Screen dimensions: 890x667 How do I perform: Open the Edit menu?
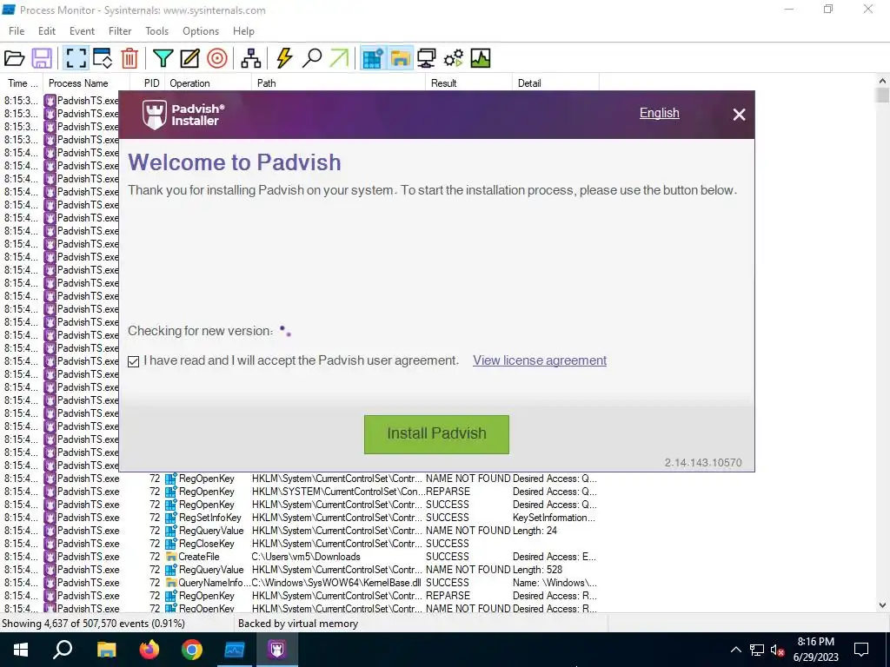pyautogui.click(x=47, y=31)
